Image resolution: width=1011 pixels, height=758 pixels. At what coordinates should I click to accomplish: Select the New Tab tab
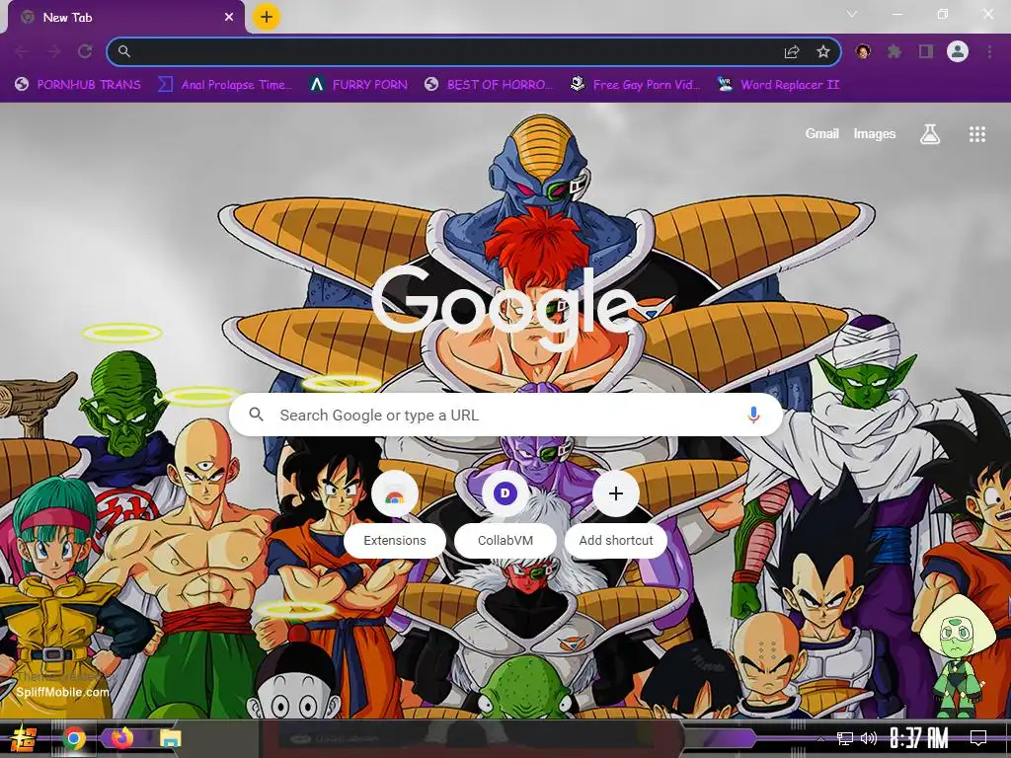tap(125, 18)
